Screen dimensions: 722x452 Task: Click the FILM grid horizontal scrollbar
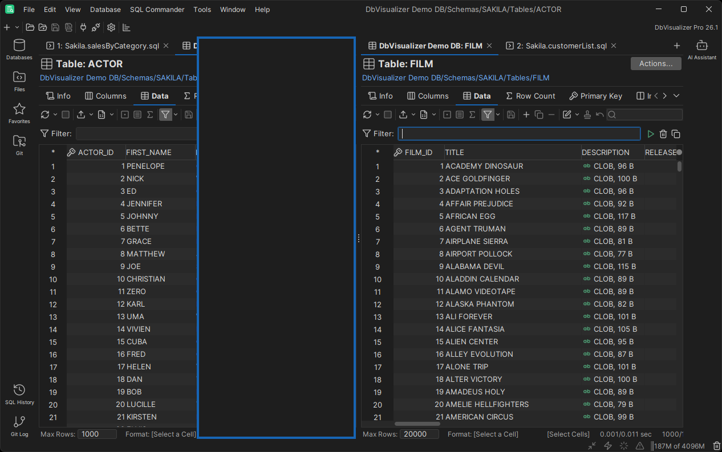tap(417, 424)
